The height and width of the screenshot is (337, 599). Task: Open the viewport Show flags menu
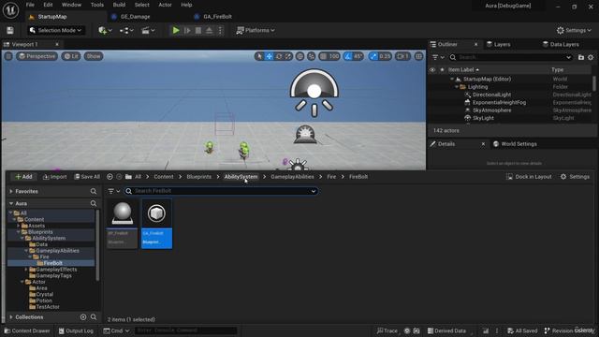click(x=94, y=56)
